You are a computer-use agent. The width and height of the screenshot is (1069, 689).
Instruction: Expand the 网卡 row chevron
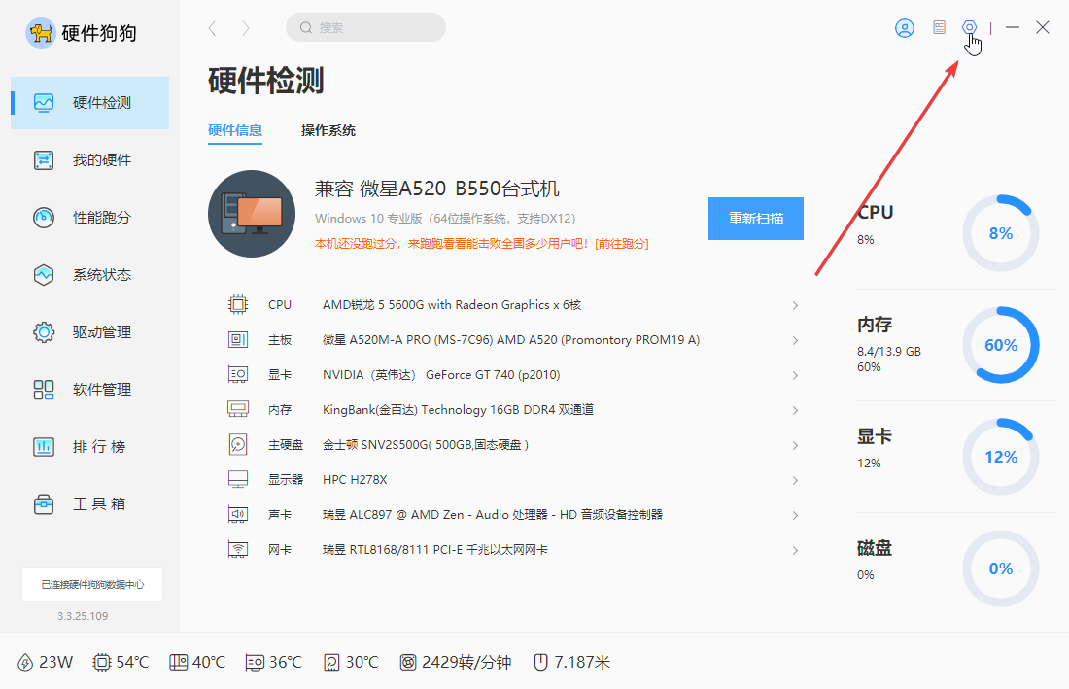(x=795, y=550)
